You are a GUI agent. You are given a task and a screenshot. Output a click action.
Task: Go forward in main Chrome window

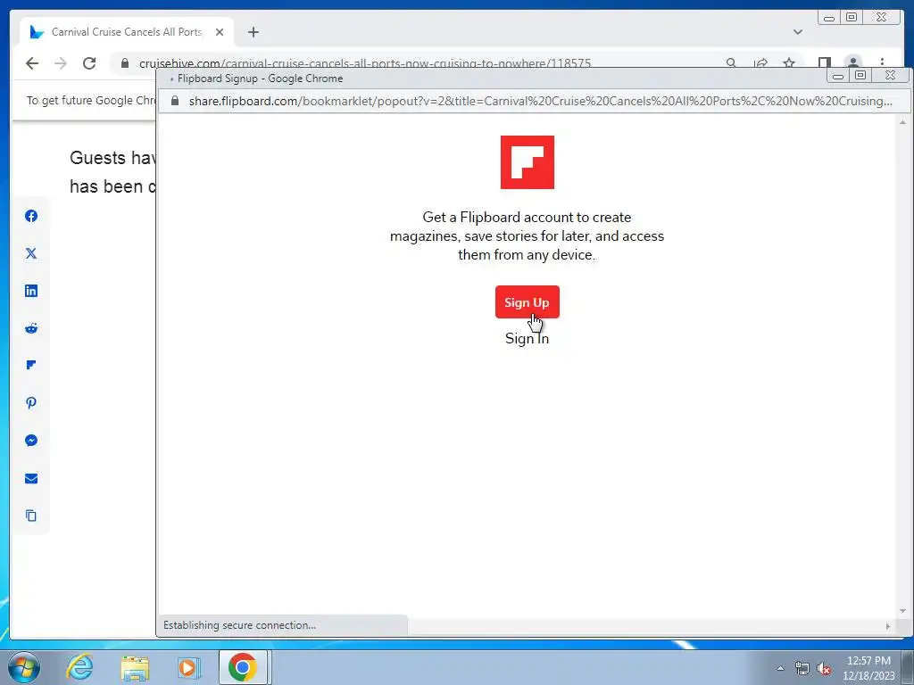[61, 63]
